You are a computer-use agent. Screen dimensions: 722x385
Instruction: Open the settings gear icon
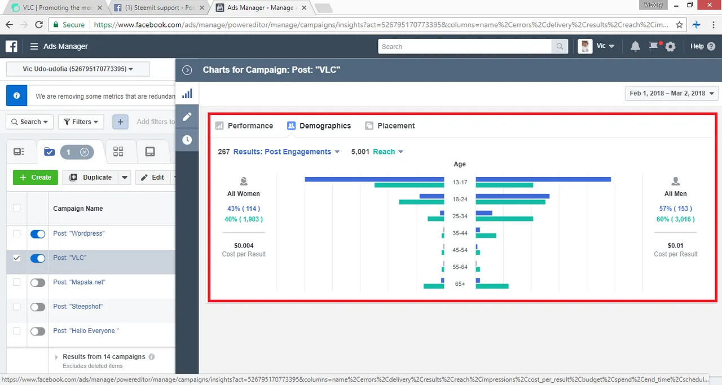670,47
